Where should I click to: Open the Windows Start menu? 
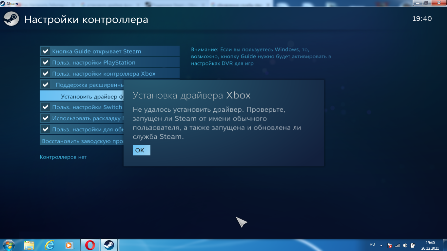point(8,245)
